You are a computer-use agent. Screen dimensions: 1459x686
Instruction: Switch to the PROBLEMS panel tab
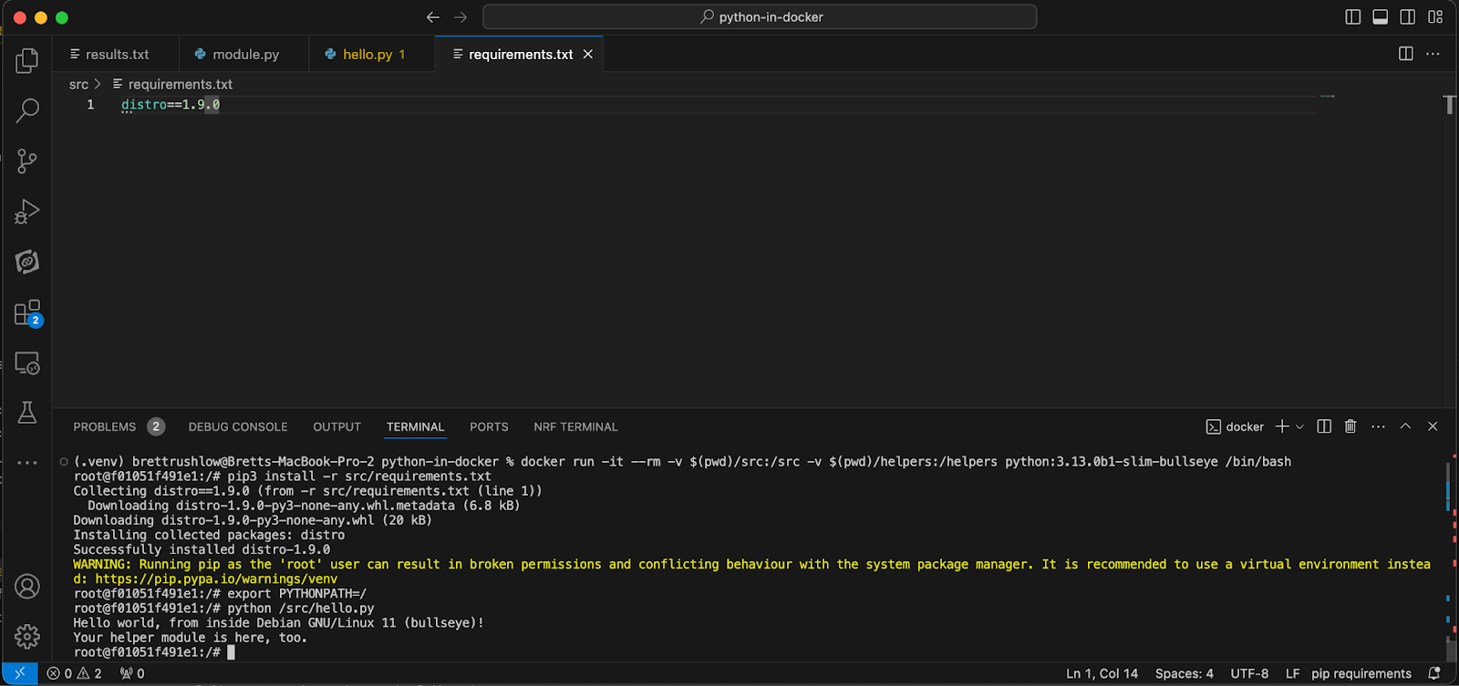(x=105, y=426)
